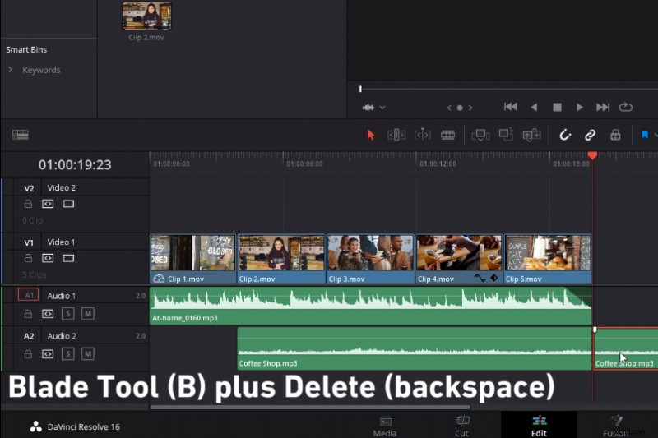Click the Replace Clip toolbar icon
The height and width of the screenshot is (438, 658).
coord(531,135)
